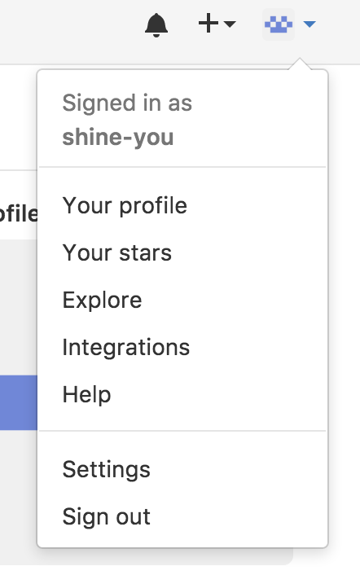Image resolution: width=360 pixels, height=575 pixels.
Task: Click the pixelated user avatar icon
Action: [x=279, y=24]
